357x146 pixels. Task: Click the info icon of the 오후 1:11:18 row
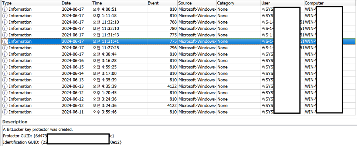tap(4, 16)
